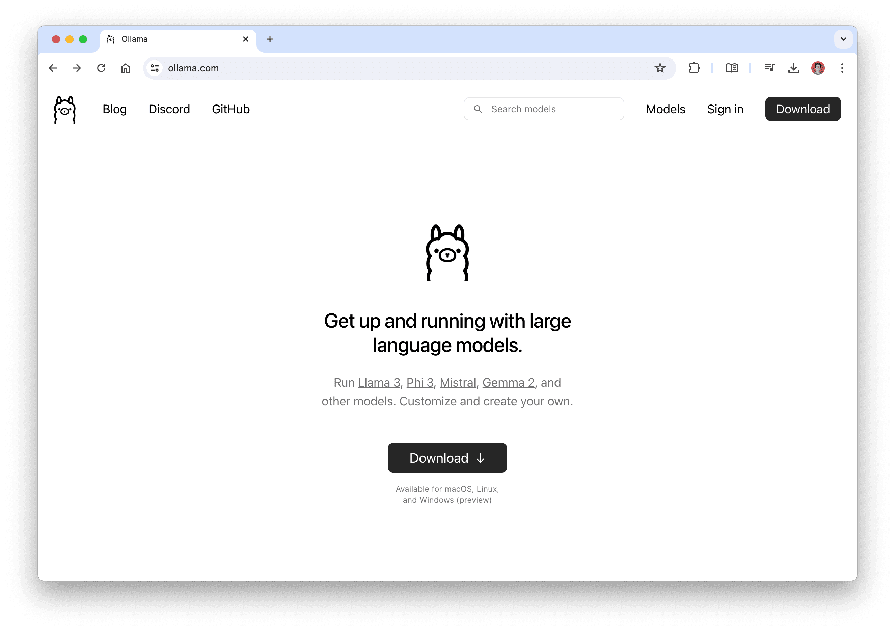
Task: Click the Gemma 2 model link
Action: pos(509,383)
